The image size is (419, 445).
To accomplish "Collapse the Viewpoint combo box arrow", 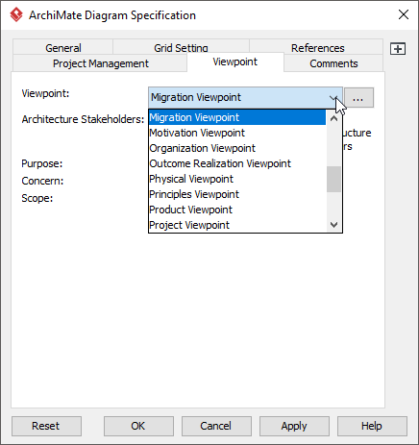I will pos(333,98).
